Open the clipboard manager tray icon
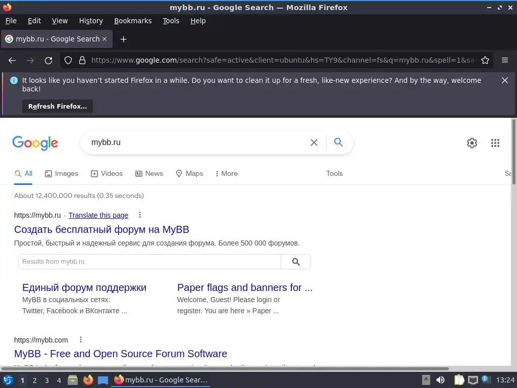The image size is (517, 388). [x=459, y=380]
